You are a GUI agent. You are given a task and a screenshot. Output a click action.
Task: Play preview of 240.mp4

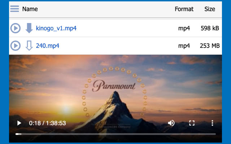click(x=15, y=46)
